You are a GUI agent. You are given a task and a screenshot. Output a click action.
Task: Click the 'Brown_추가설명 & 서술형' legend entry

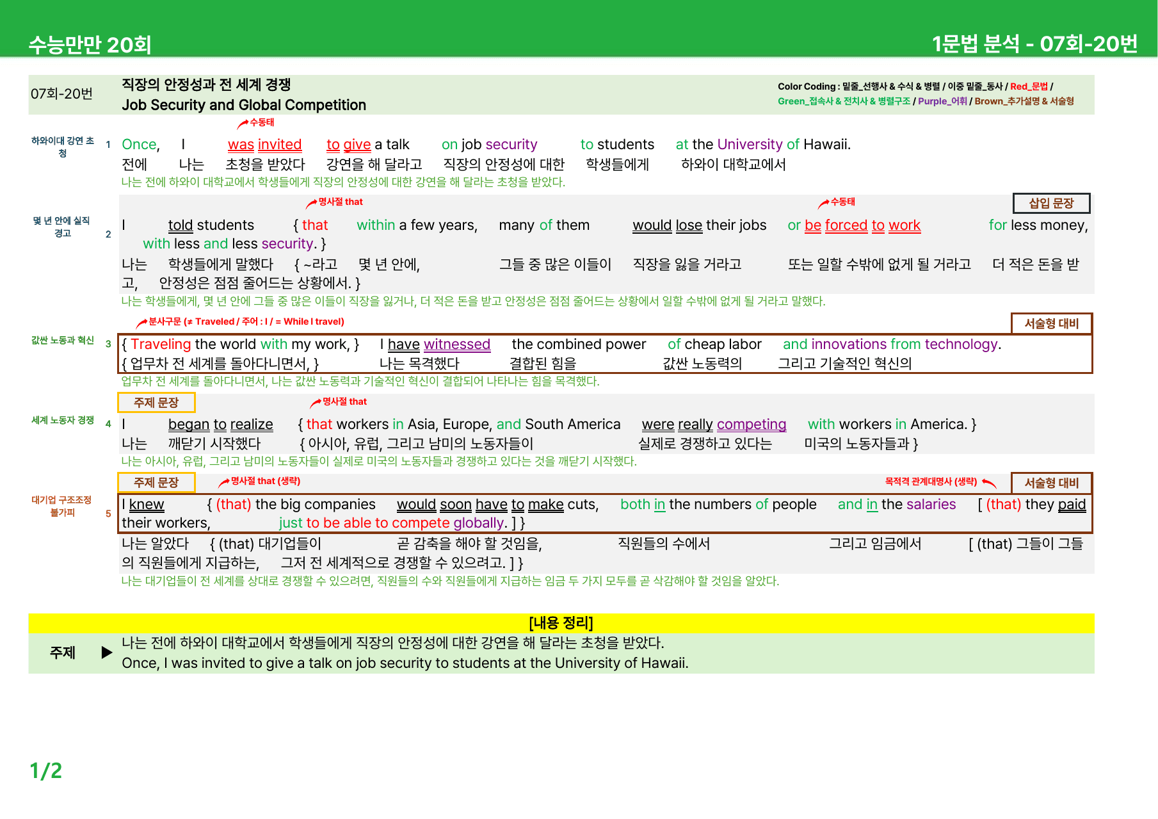[1024, 101]
